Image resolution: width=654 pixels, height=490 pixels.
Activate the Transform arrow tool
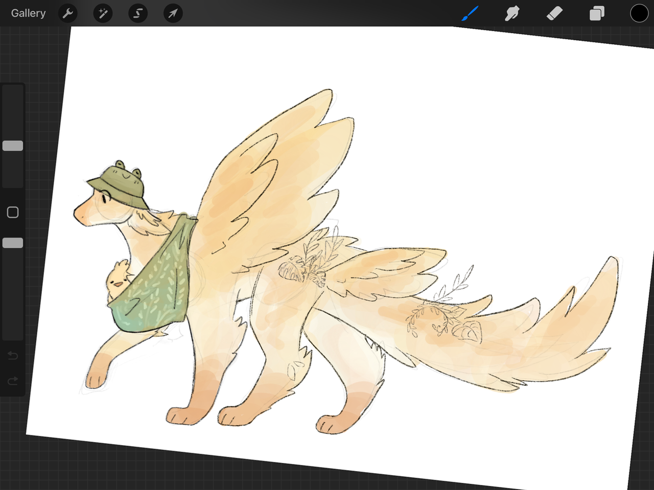pyautogui.click(x=173, y=13)
